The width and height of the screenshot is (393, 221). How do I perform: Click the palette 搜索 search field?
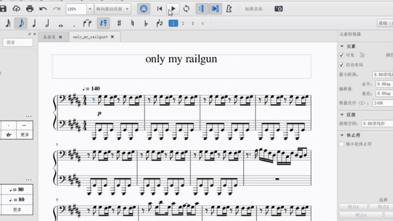click(x=18, y=43)
